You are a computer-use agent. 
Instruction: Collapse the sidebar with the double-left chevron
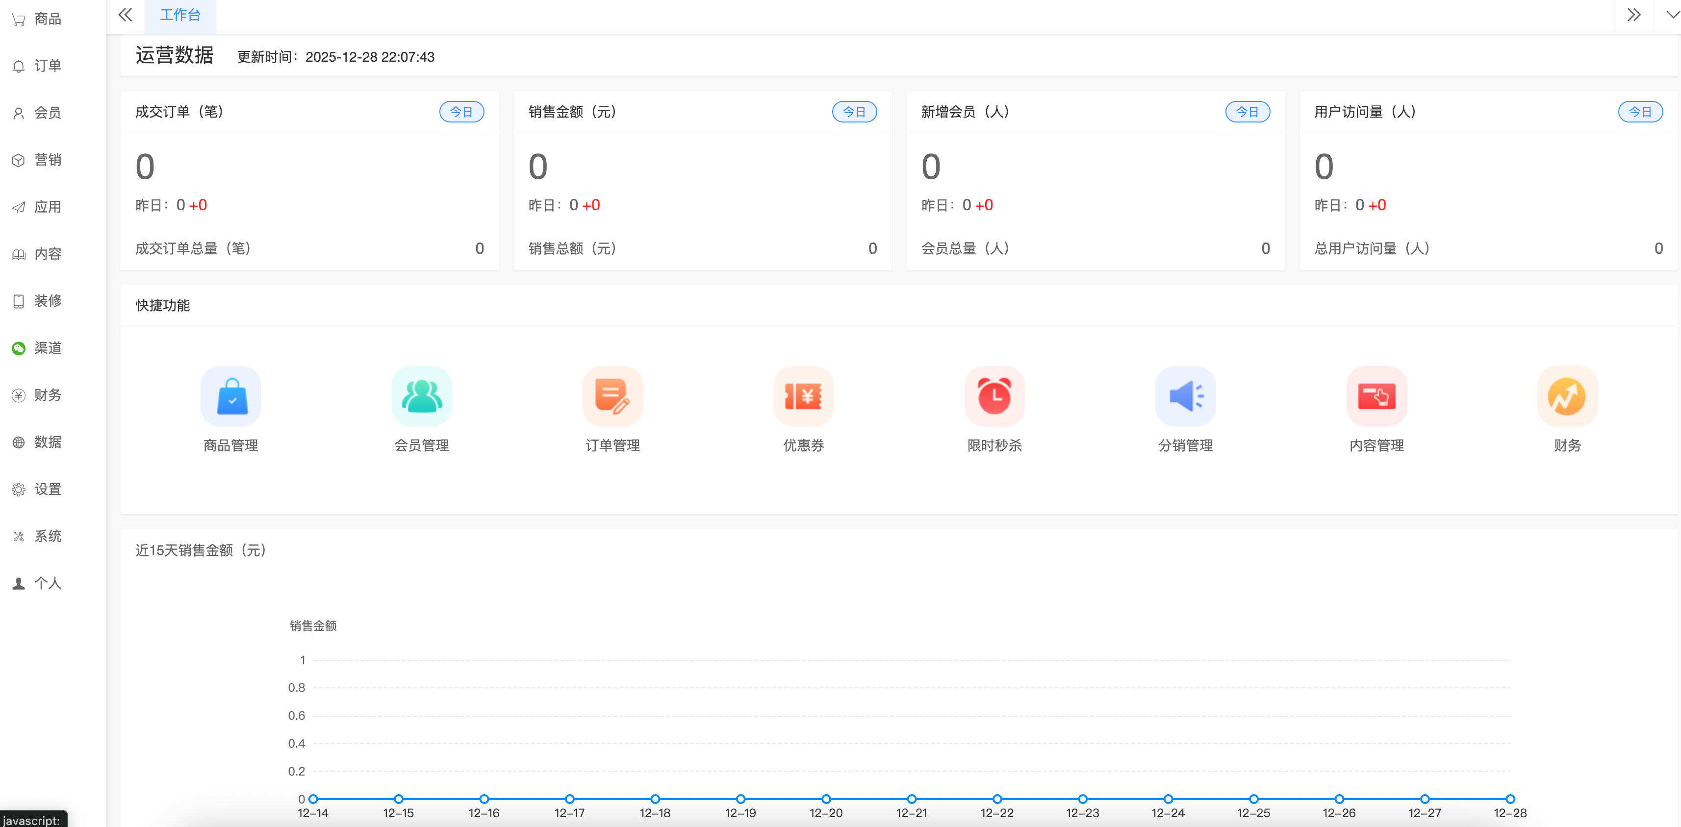pos(125,14)
